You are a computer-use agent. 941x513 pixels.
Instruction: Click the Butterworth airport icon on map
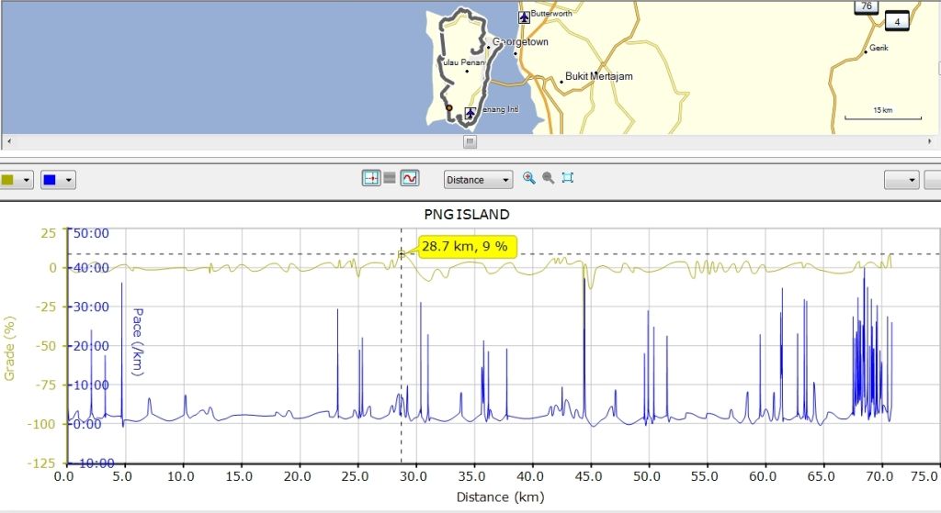click(x=524, y=17)
